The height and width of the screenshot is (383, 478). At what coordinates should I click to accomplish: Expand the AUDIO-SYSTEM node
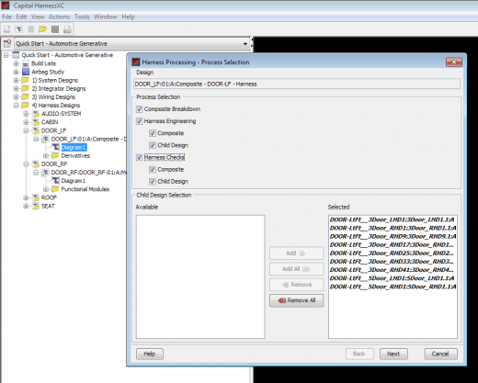[x=26, y=114]
